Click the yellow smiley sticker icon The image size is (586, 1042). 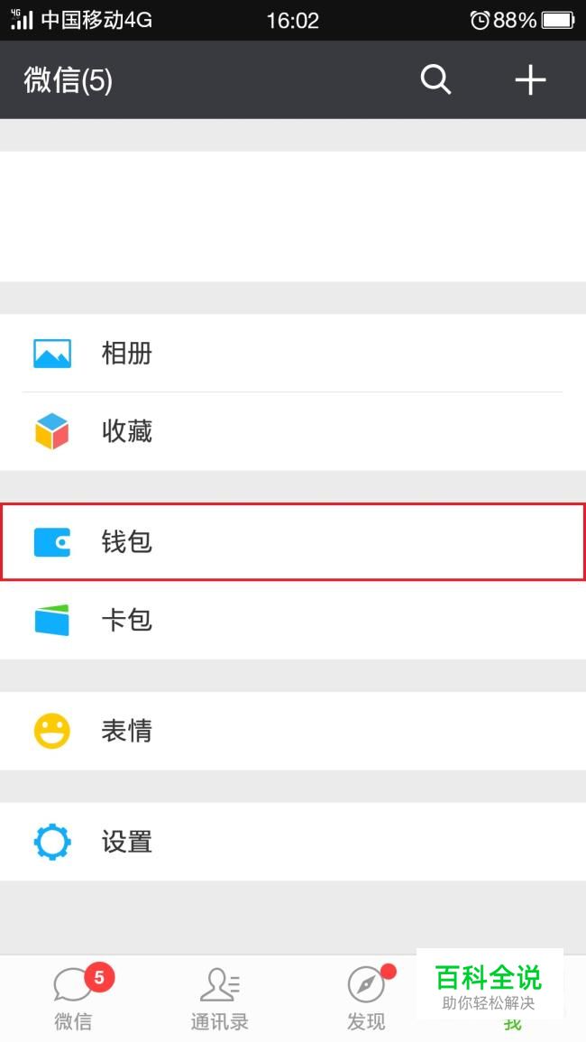[x=52, y=731]
